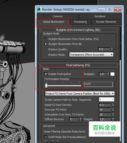The image size is (127, 143).
Task: Click the Diffuse Bounces spinner arrows
Action: (81, 119)
